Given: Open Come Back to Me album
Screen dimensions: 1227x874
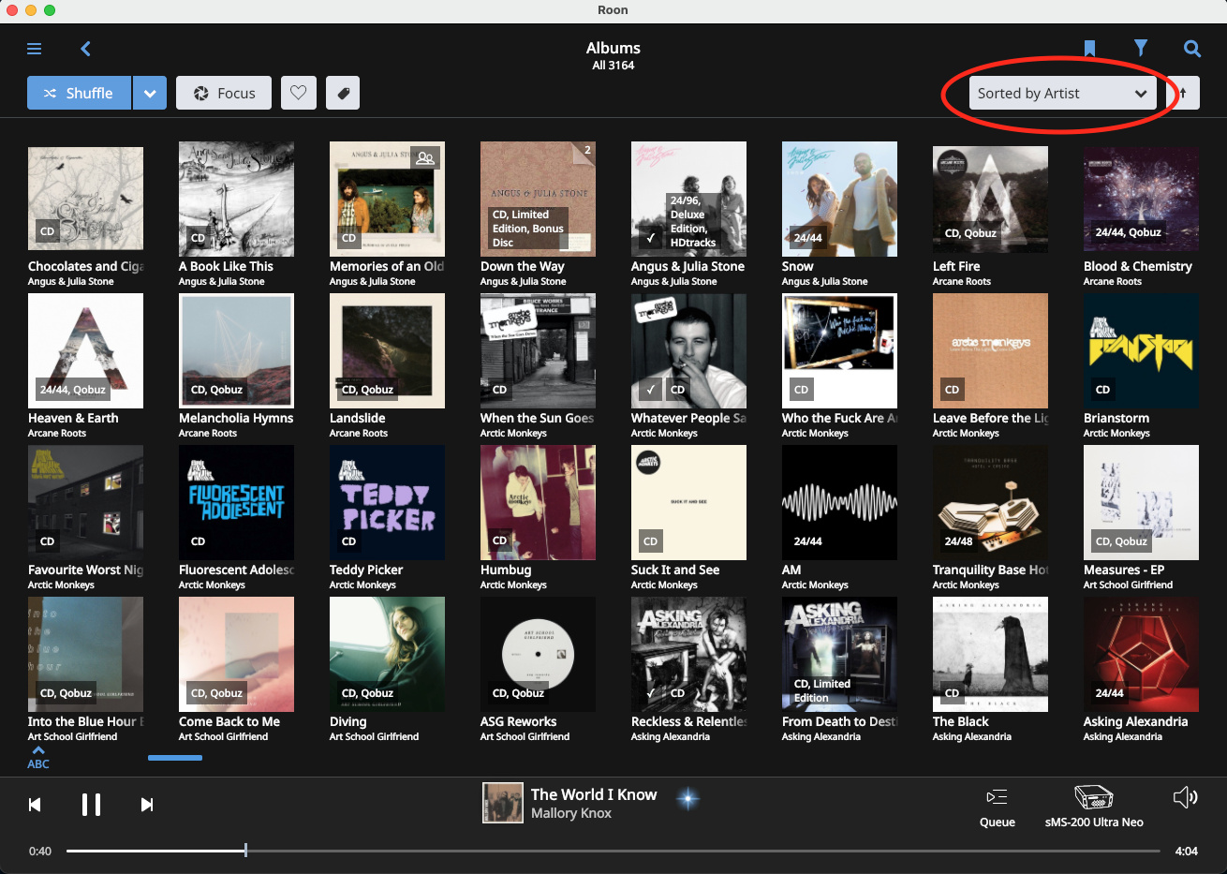Looking at the screenshot, I should tap(236, 654).
